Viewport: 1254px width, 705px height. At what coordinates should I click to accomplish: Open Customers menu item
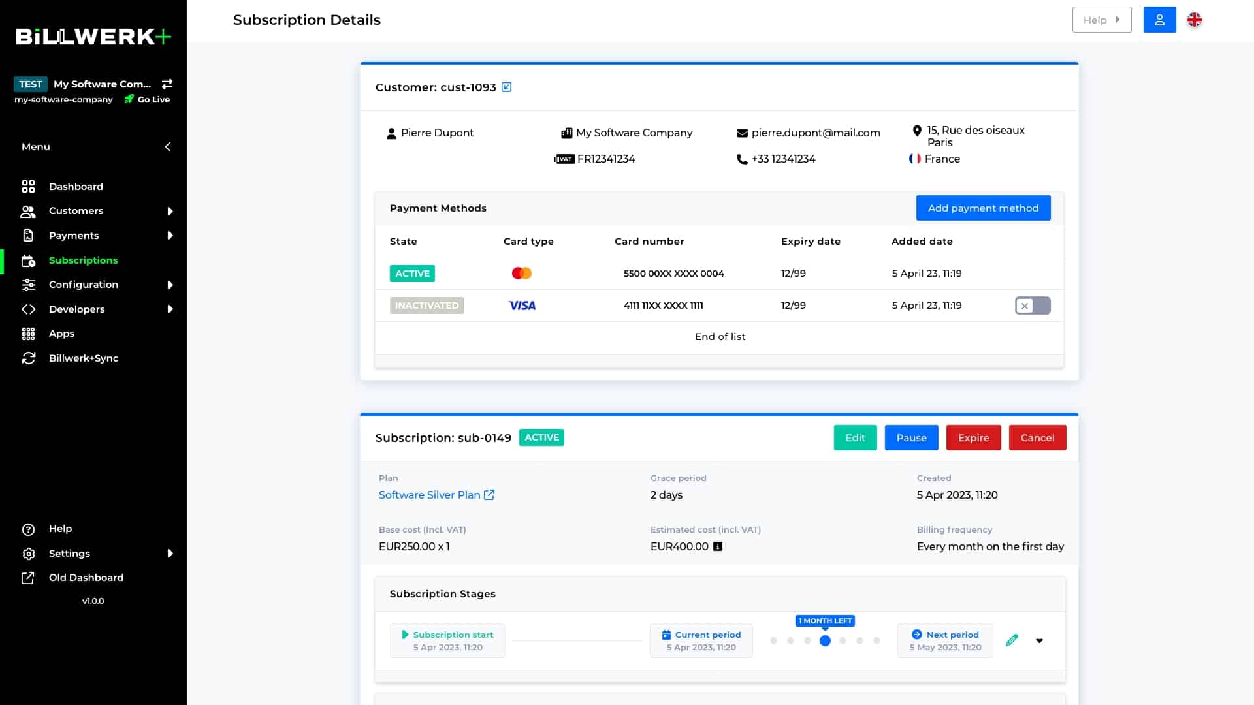[76, 211]
